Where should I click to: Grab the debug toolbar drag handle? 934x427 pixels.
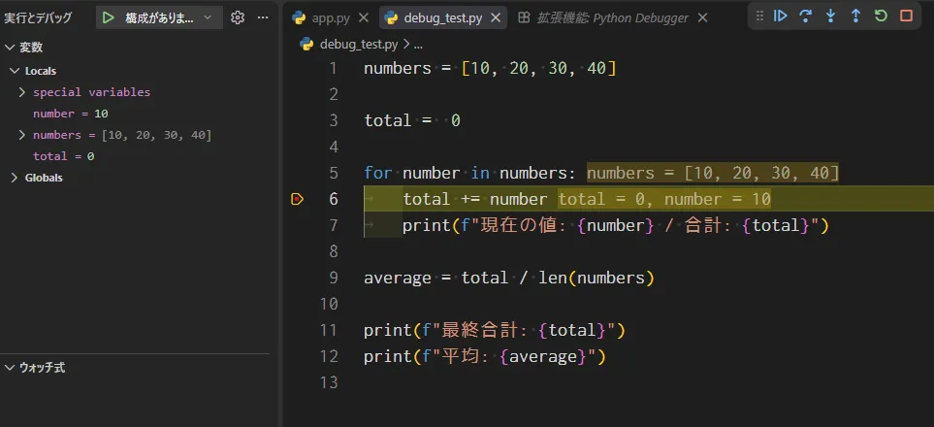tap(759, 16)
